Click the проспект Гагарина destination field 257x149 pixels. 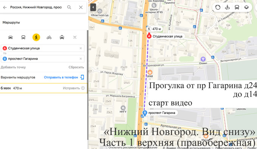click(x=43, y=59)
